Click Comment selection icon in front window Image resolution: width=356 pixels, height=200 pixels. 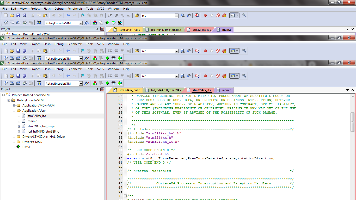tap(122, 76)
